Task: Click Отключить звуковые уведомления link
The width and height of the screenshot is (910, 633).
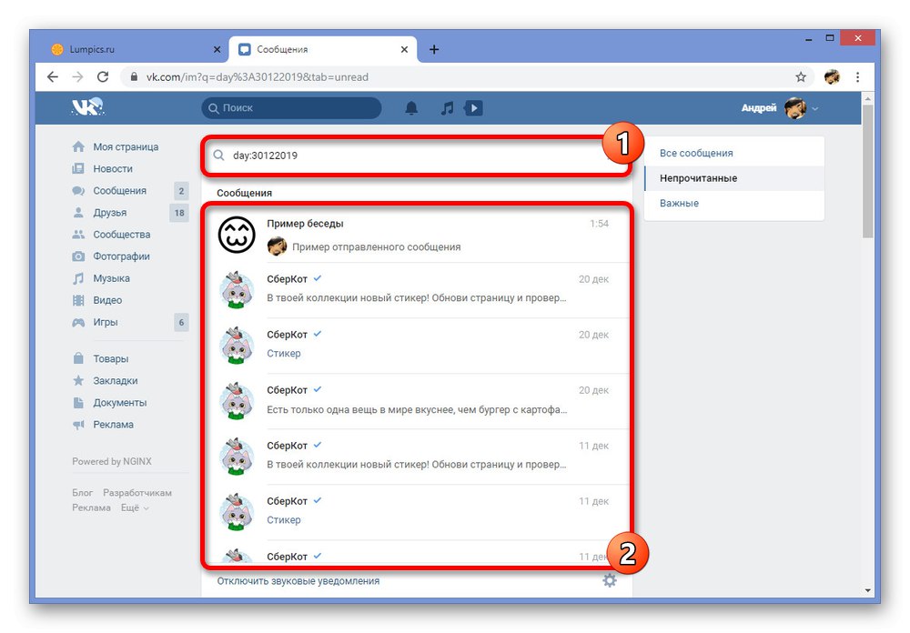Action: pos(298,581)
